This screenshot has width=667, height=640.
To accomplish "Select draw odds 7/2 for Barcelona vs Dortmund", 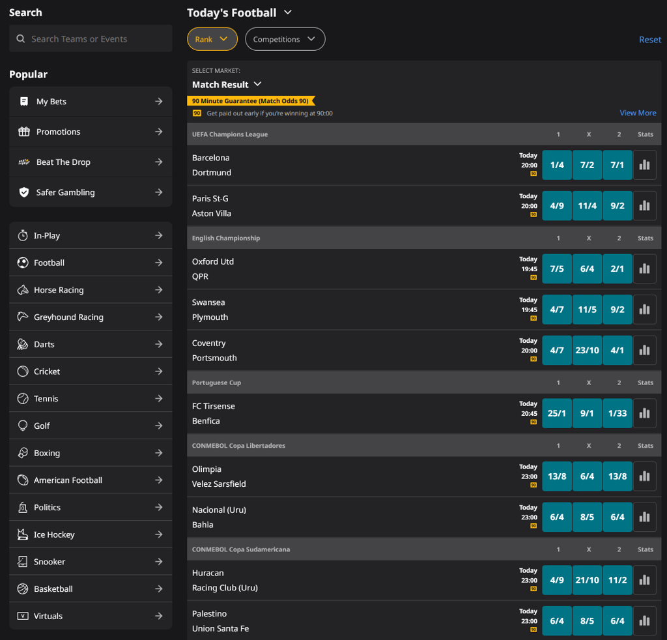I will click(587, 165).
